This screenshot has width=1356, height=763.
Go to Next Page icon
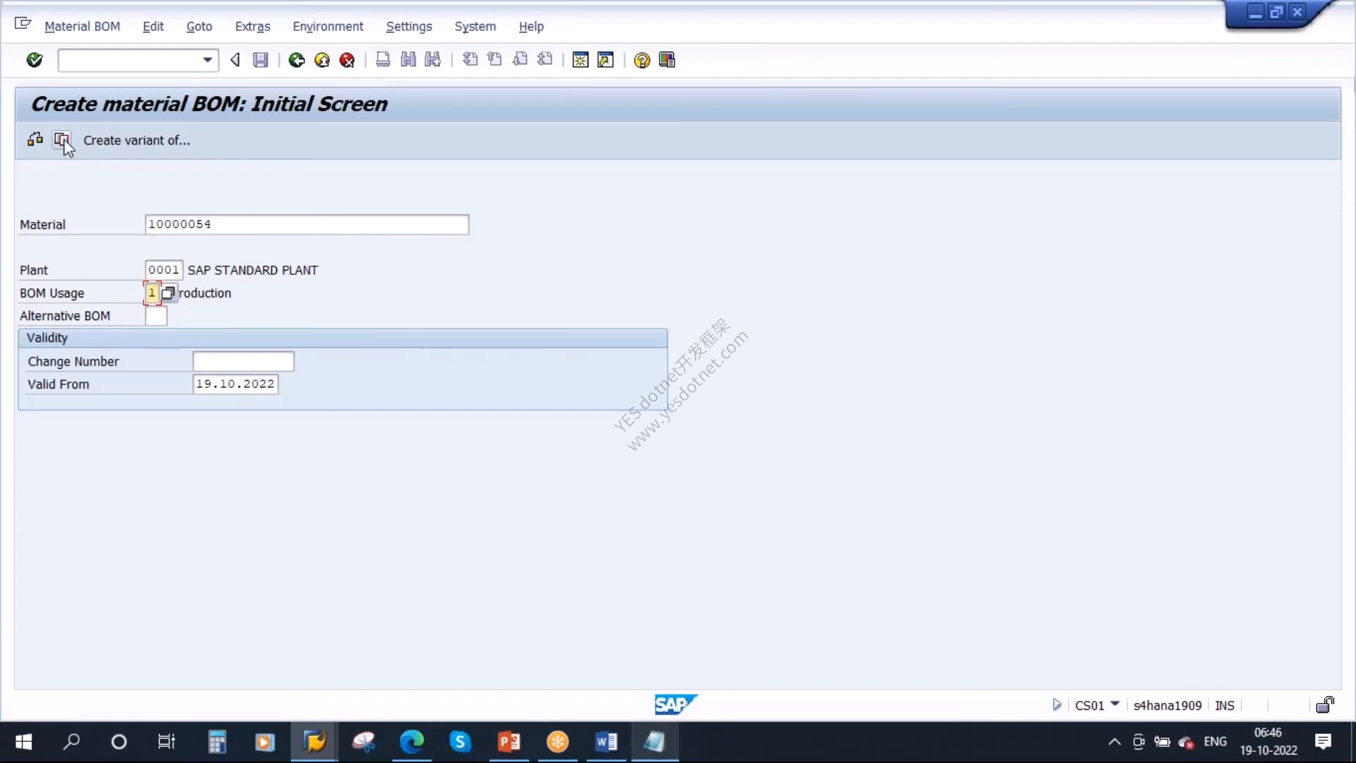click(x=520, y=60)
